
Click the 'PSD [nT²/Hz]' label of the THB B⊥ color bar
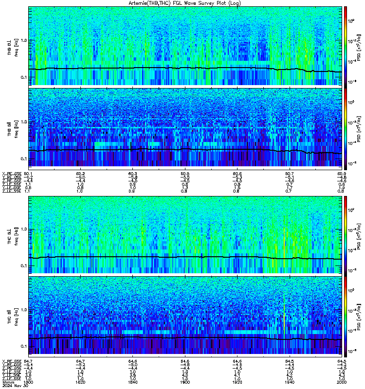point(359,47)
